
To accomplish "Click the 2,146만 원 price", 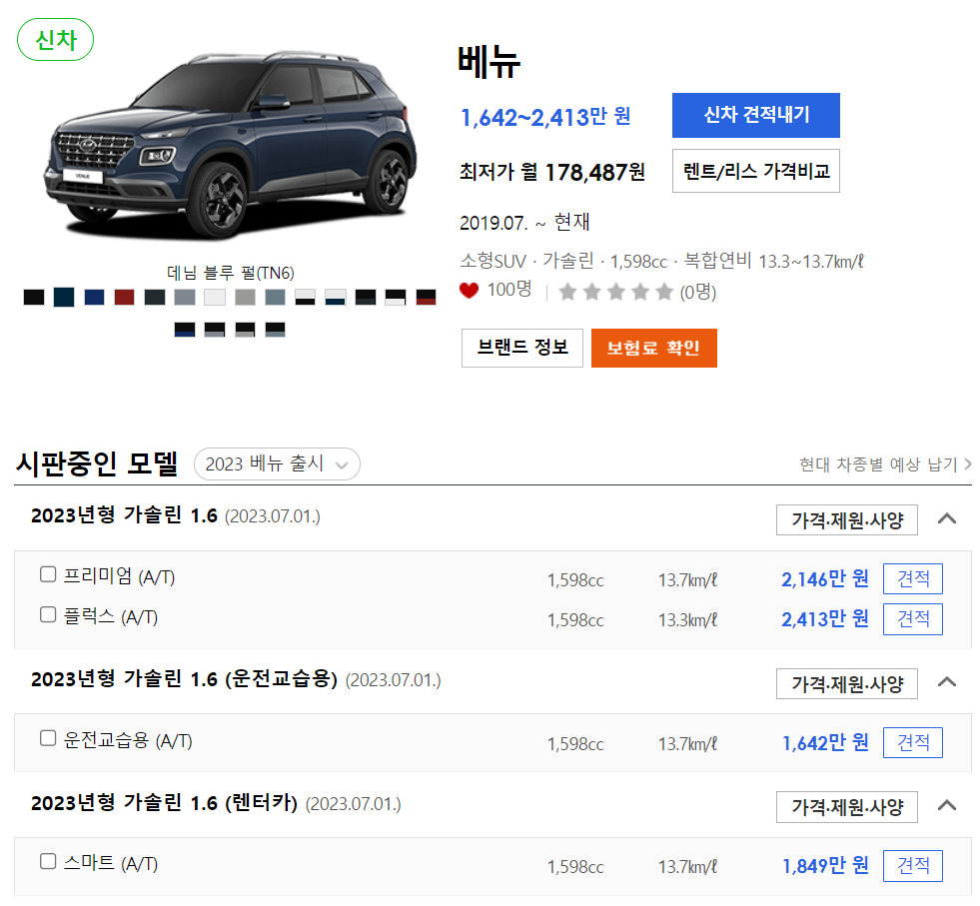I will [824, 579].
